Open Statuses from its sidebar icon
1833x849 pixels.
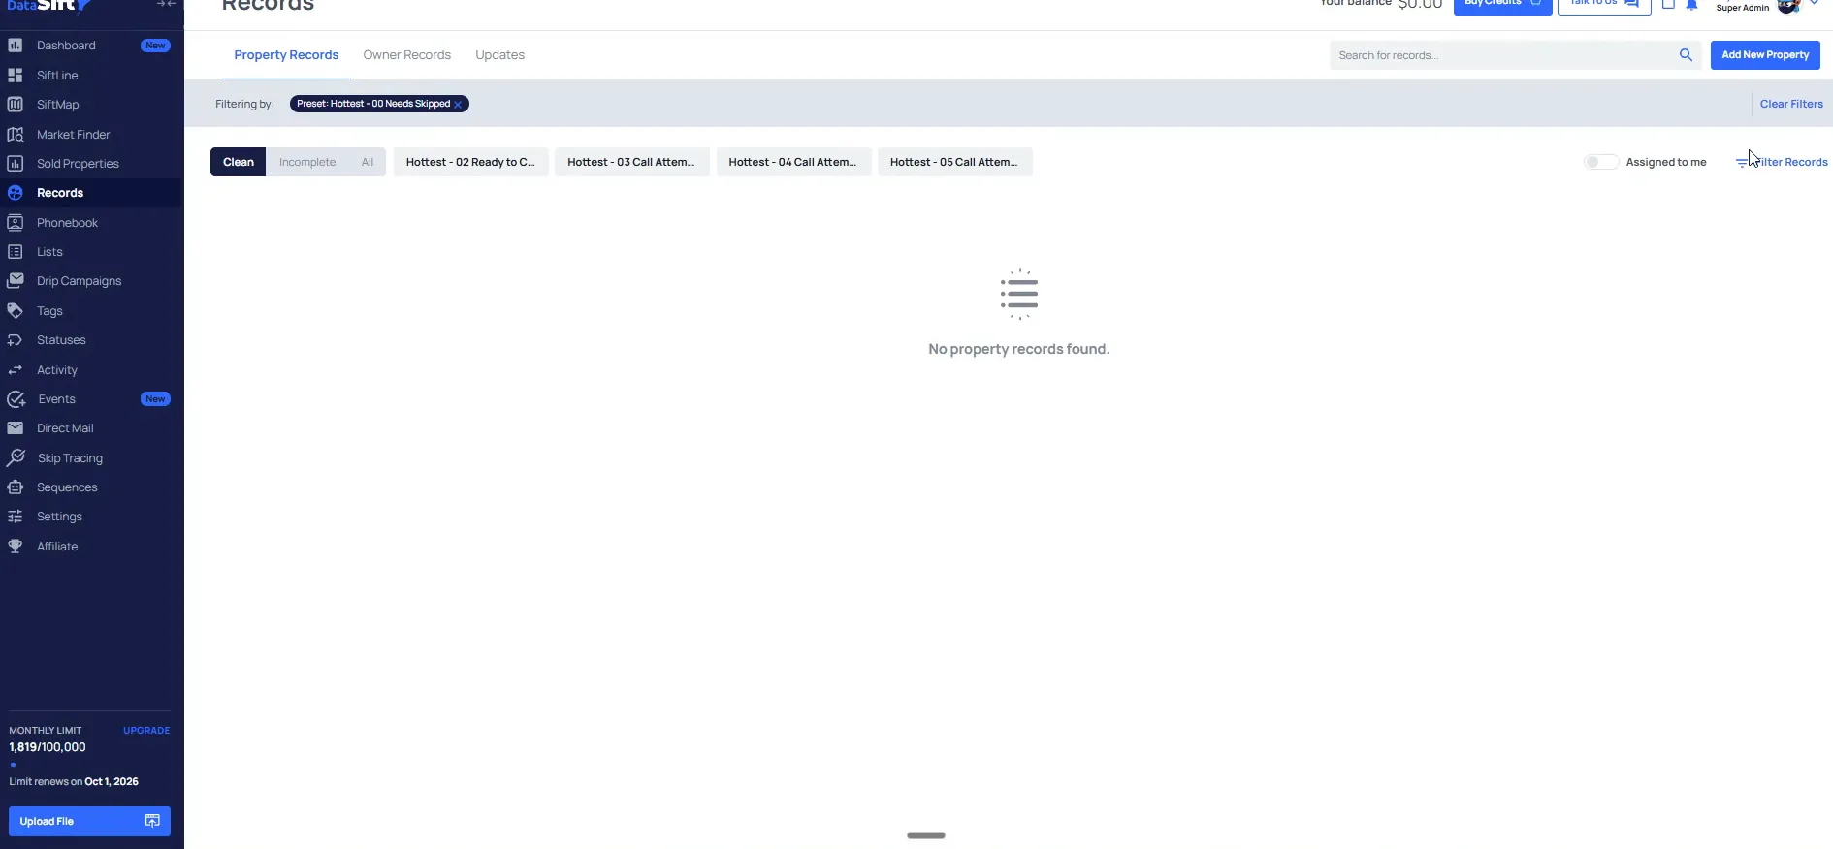[16, 340]
